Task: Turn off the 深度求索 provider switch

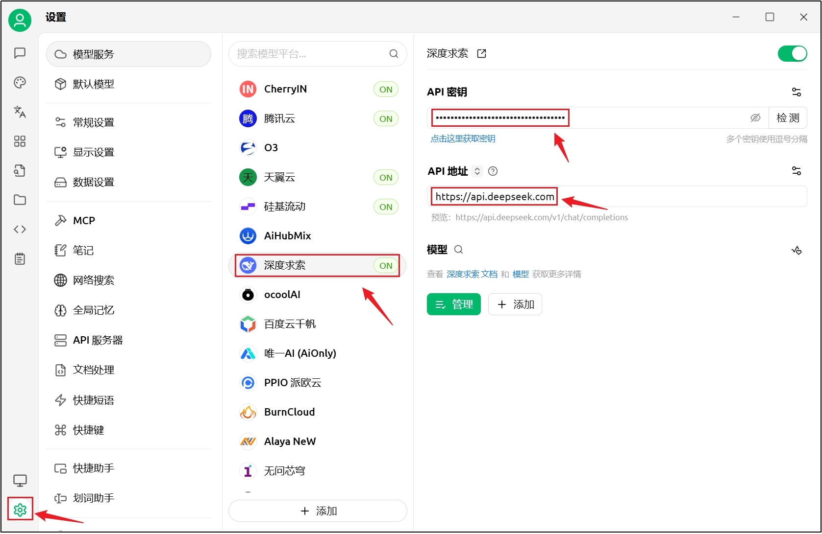Action: (x=792, y=53)
